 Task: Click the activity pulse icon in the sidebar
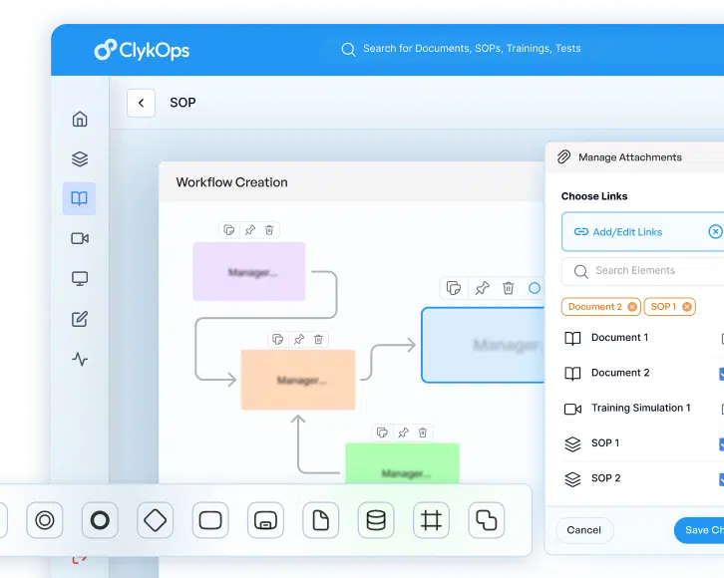coord(80,360)
